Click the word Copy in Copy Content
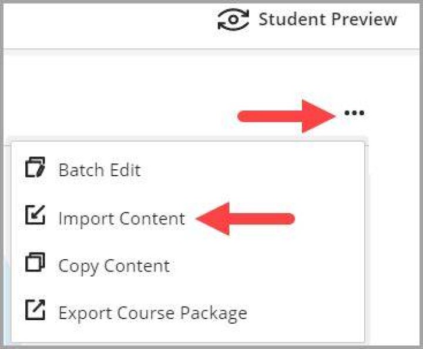Screen dimensions: 423x349 (79, 267)
